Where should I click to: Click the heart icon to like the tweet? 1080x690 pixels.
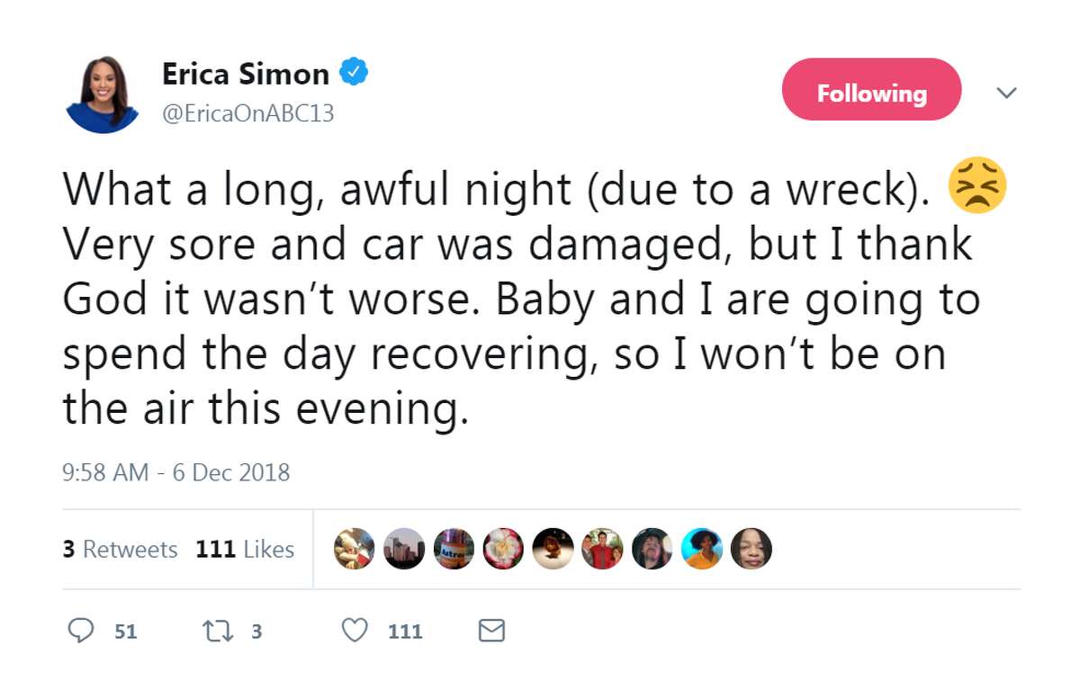coord(357,631)
